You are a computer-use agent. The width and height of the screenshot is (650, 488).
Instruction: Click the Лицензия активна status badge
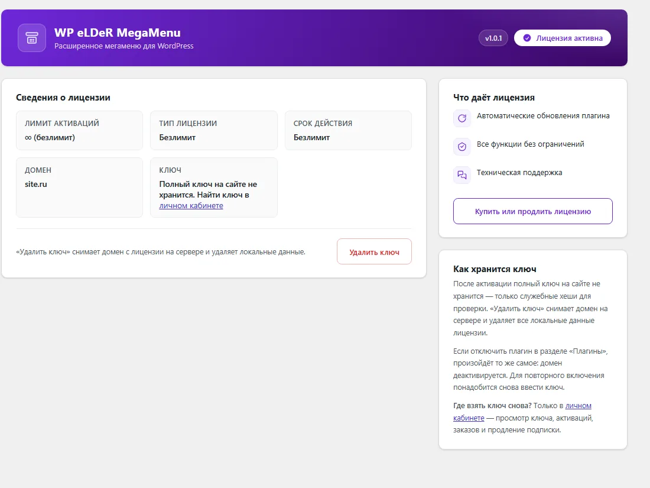[x=562, y=38]
